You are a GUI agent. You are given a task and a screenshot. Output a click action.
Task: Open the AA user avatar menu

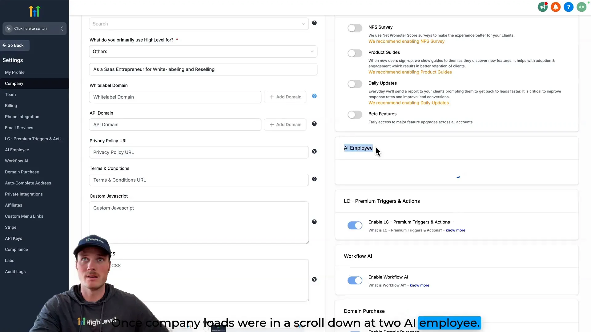coord(581,7)
